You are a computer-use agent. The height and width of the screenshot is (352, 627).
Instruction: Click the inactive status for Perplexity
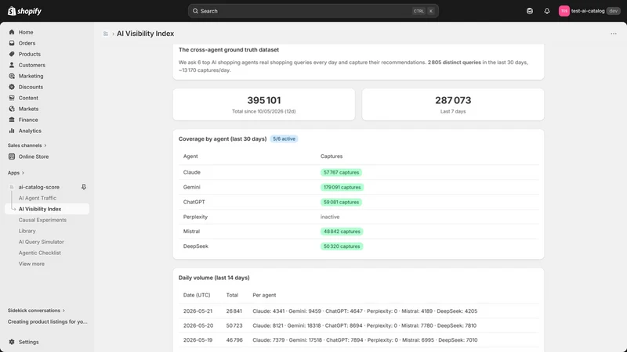click(x=330, y=217)
